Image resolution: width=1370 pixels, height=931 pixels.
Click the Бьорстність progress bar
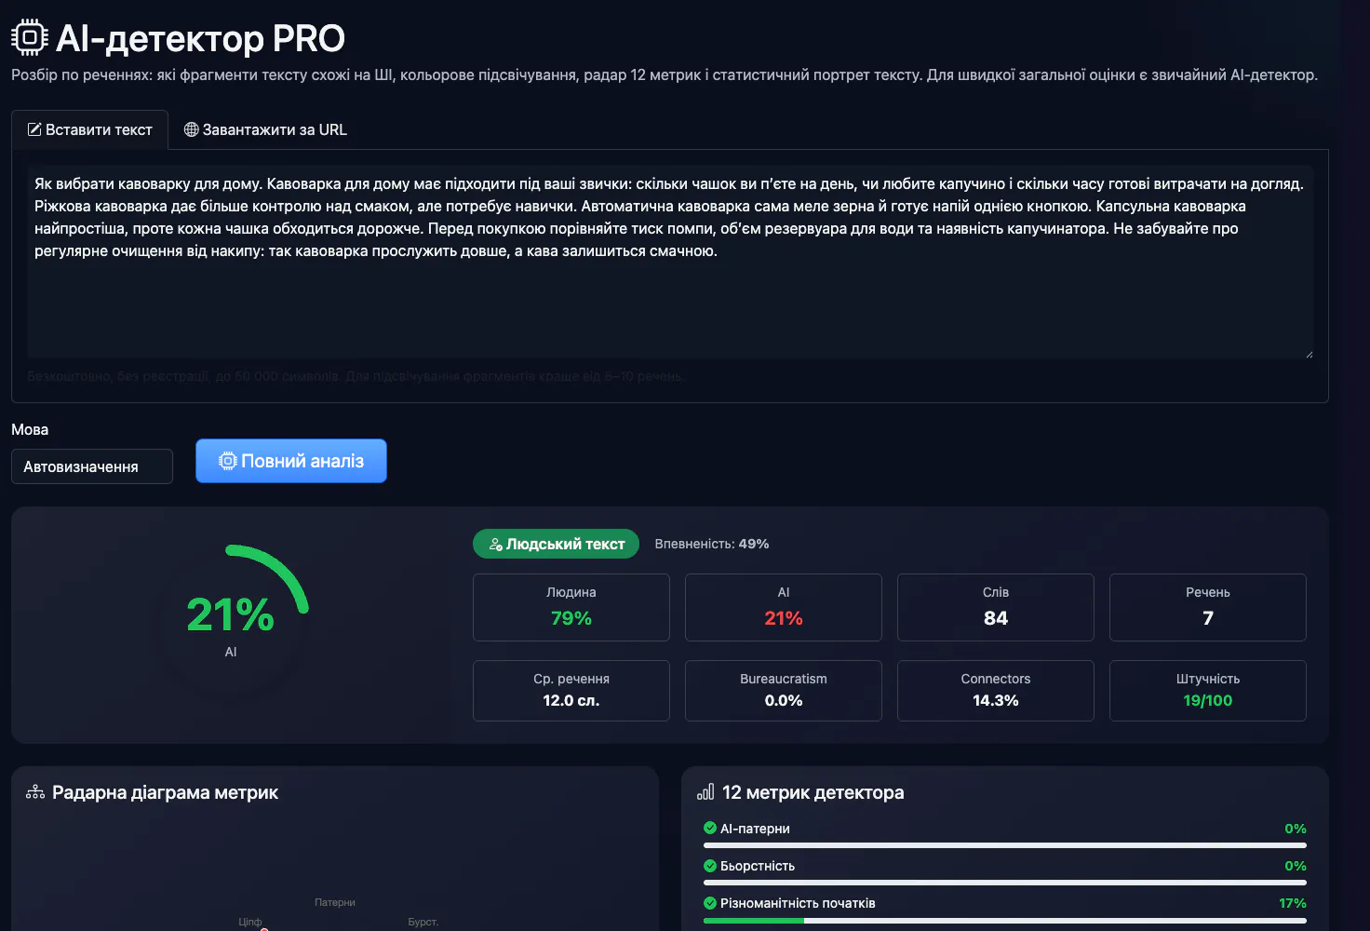1005,883
